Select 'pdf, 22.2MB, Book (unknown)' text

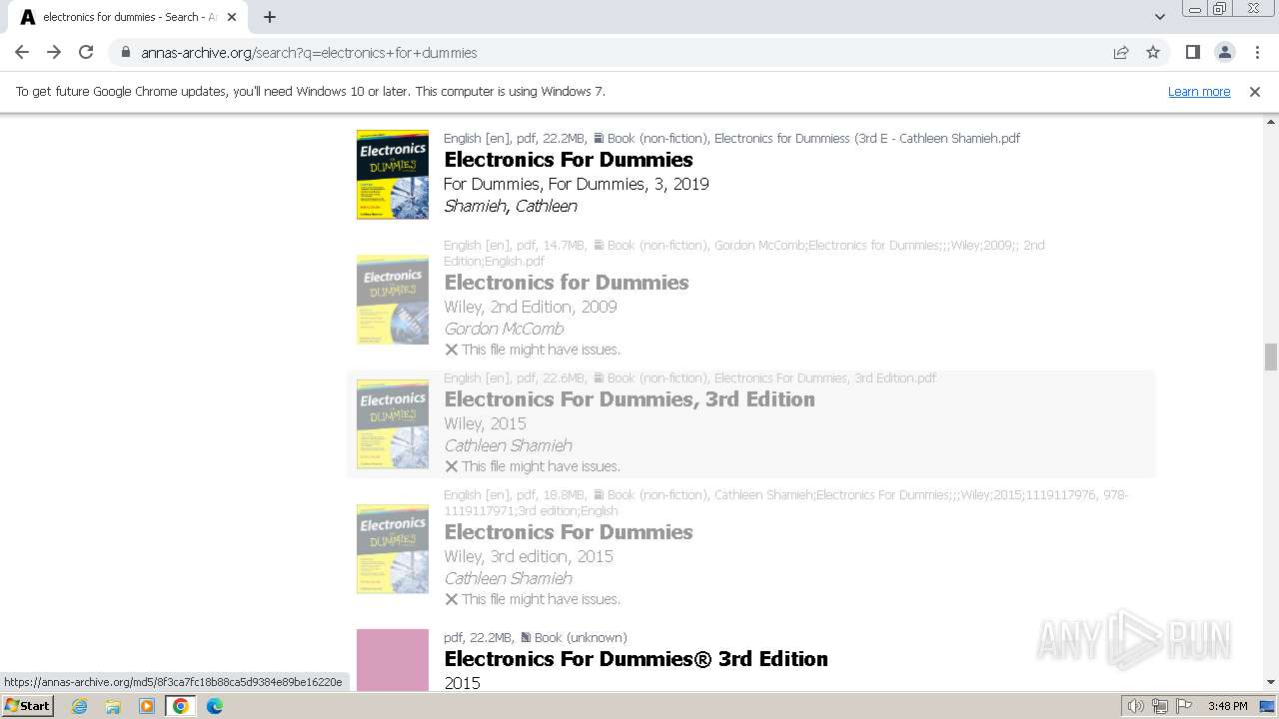[536, 637]
